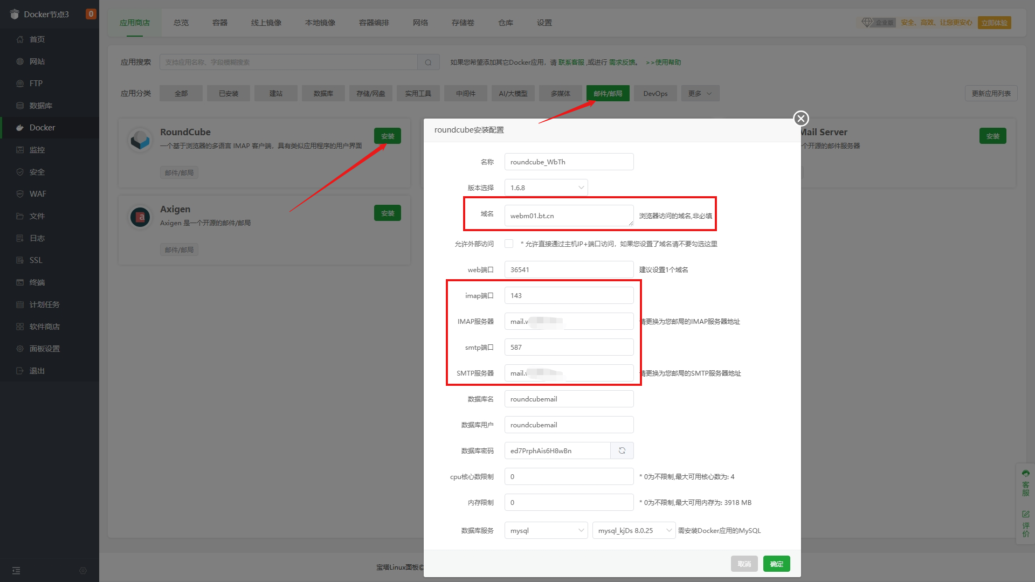Click the Docker whale icon in sidebar
Screen dimensions: 1035x582
tap(20, 128)
